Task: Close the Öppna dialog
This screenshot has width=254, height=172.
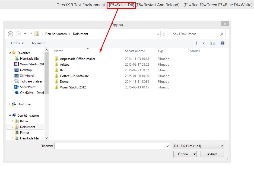Action: coord(225,24)
